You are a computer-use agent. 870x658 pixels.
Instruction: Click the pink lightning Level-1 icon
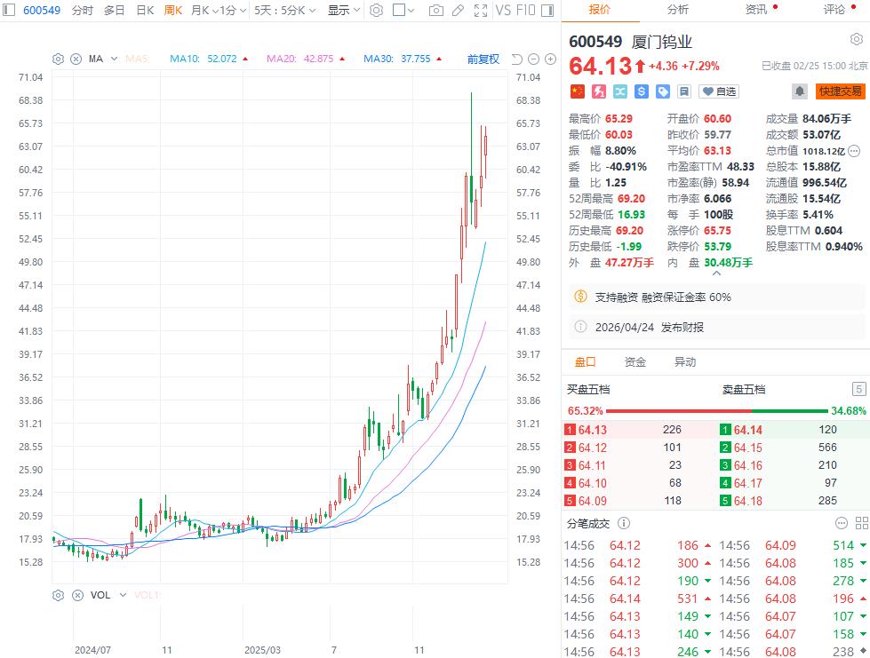coord(598,91)
